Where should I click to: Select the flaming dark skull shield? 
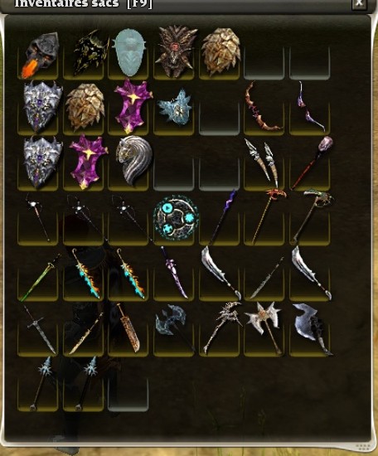click(39, 56)
